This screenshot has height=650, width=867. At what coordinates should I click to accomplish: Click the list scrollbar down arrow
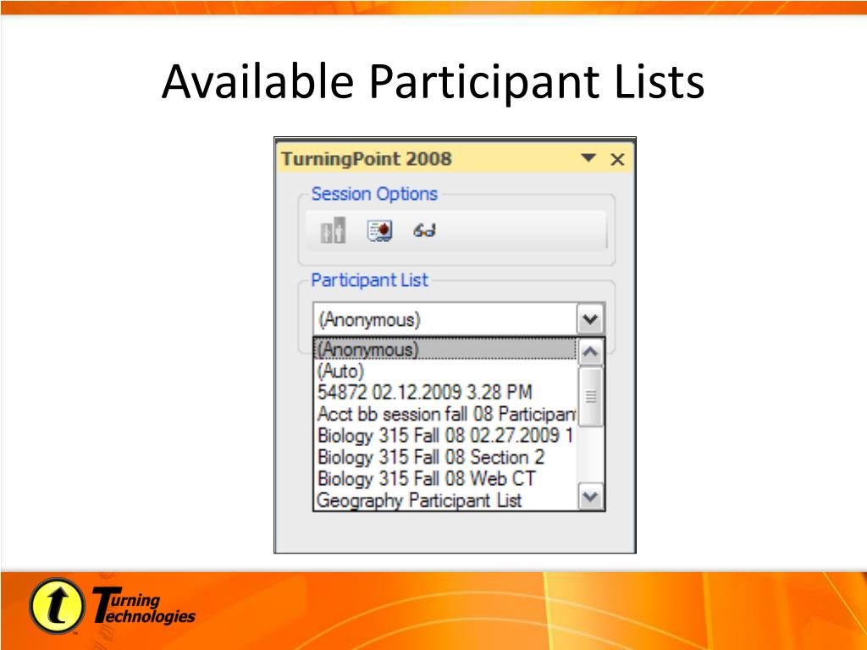click(590, 496)
